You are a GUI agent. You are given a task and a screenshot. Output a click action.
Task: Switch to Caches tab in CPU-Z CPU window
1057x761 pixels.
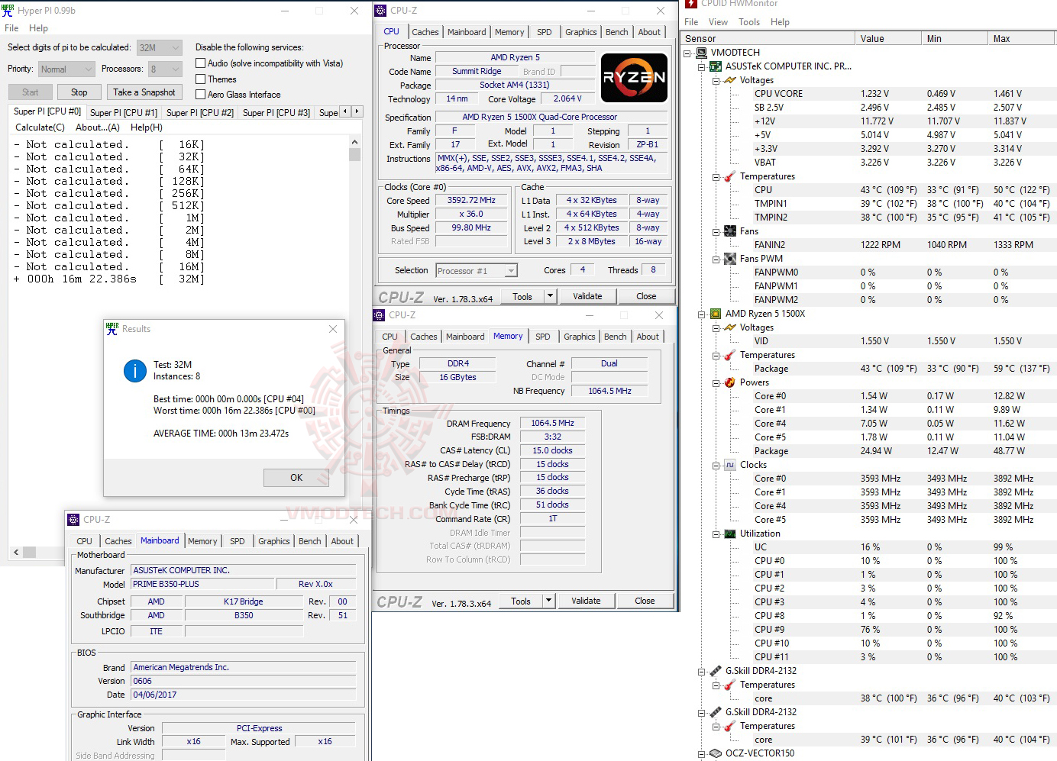[x=425, y=32]
